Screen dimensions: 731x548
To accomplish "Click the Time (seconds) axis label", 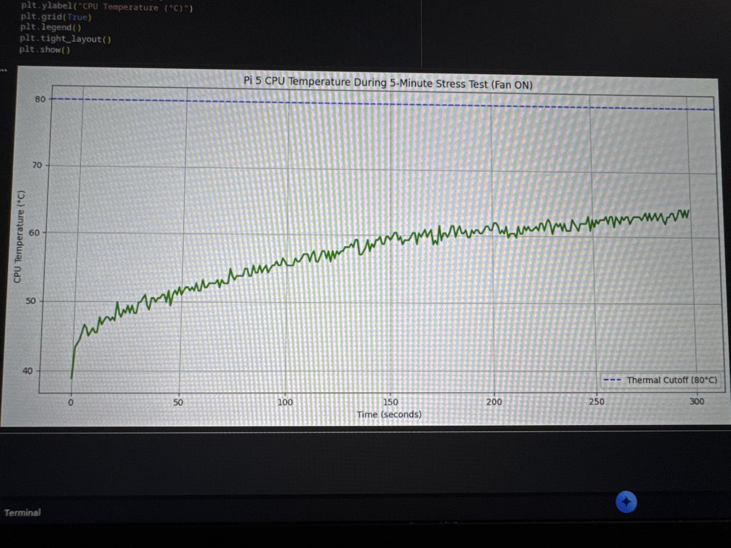I will coord(389,414).
